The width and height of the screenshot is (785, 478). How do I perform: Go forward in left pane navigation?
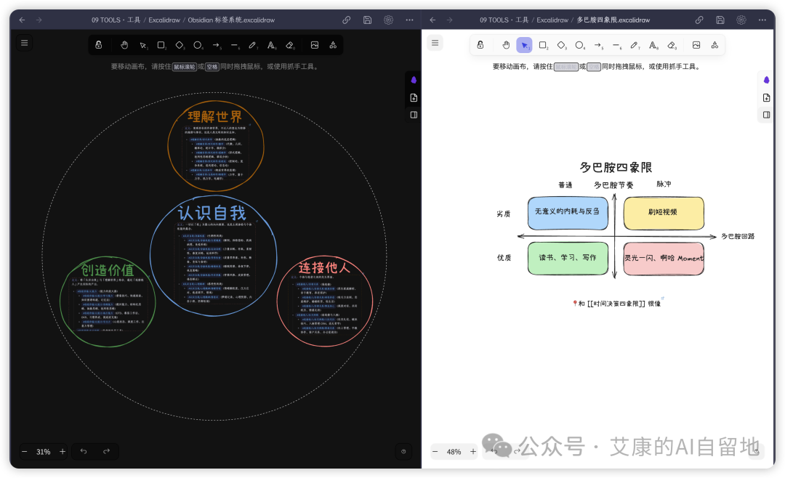pos(39,20)
